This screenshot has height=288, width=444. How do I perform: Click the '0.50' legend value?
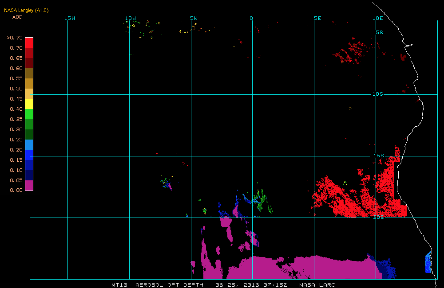tap(16, 89)
